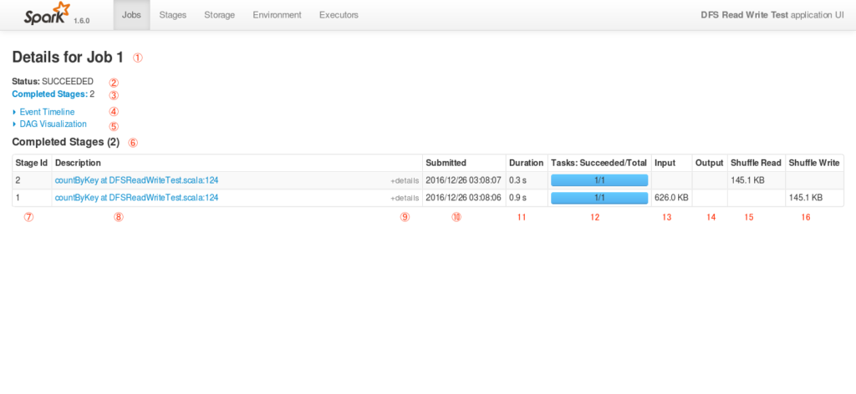856x394 pixels.
Task: Select the 2016/12/26 03:08:06 submitted time
Action: 463,198
